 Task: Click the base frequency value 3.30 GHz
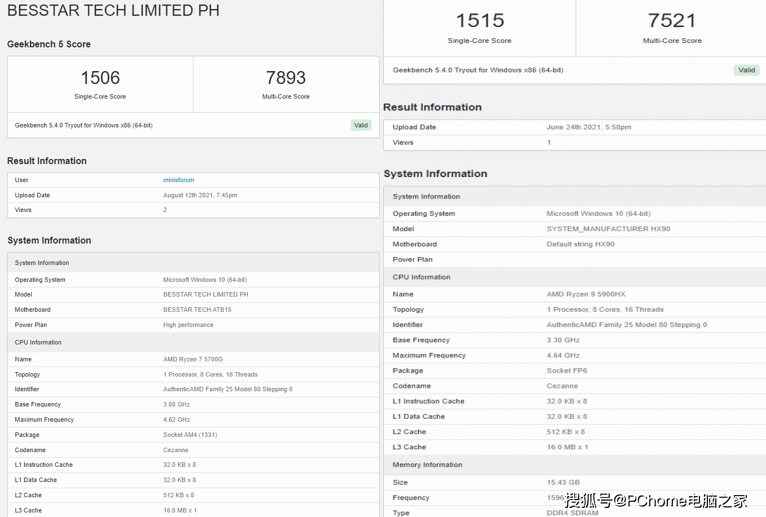[x=563, y=340]
